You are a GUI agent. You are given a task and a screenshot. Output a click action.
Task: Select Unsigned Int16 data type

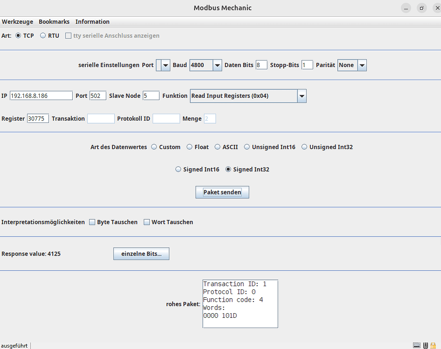click(247, 147)
